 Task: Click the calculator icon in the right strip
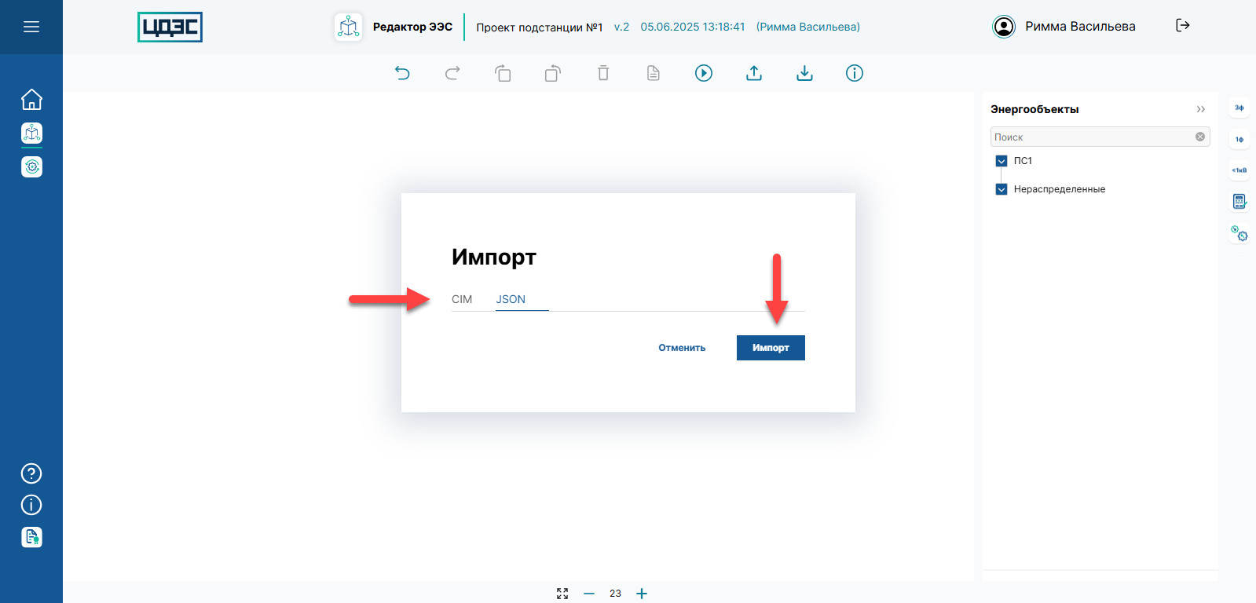tap(1239, 202)
